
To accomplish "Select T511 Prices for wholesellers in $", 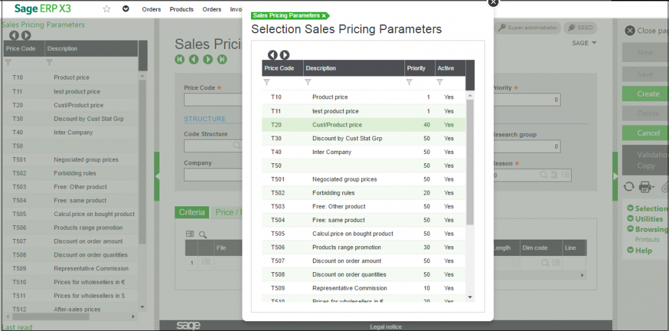I will (x=71, y=296).
